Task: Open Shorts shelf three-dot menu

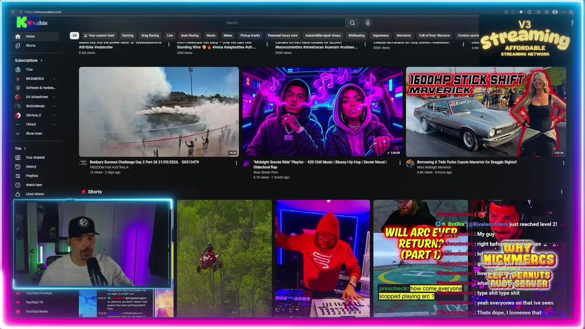Action: (562, 192)
